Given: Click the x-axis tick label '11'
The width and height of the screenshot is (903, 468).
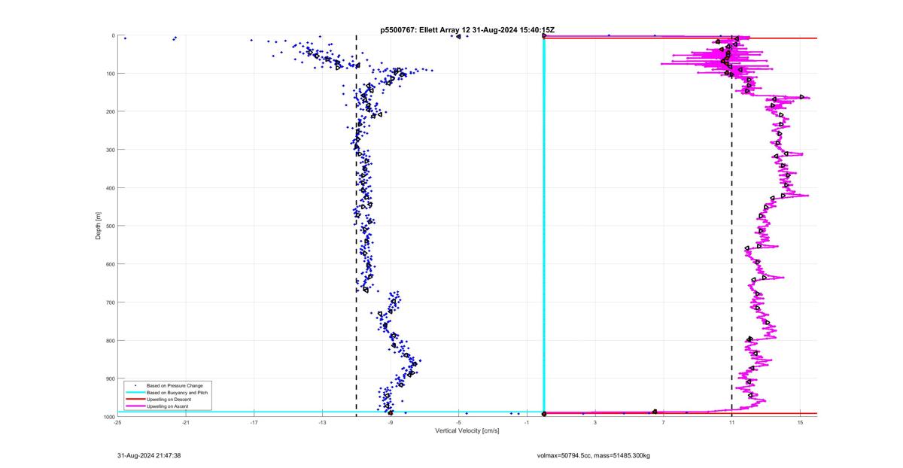Looking at the screenshot, I should (x=731, y=423).
